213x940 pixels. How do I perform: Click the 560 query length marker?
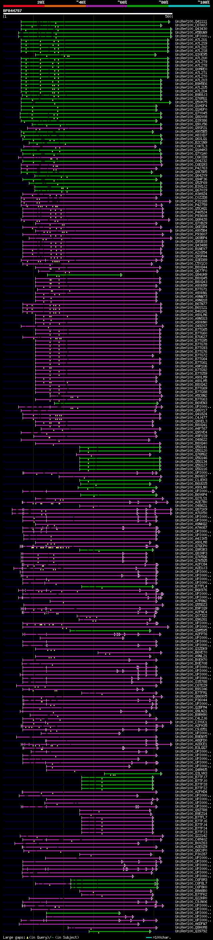click(x=168, y=16)
